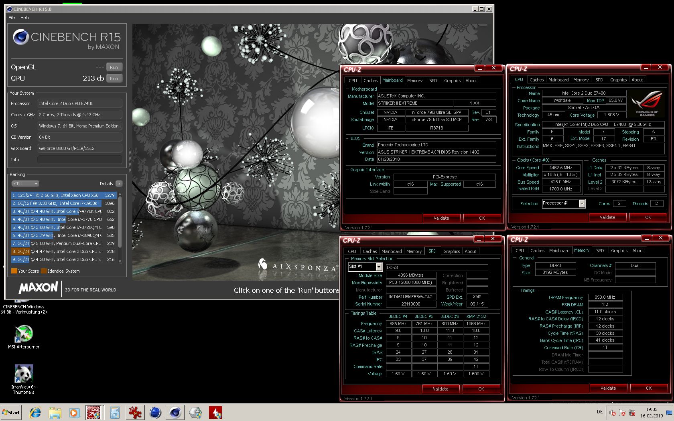
Task: Select ranking entry Intel Xeon 12C/24T 1279
Action: coord(64,195)
